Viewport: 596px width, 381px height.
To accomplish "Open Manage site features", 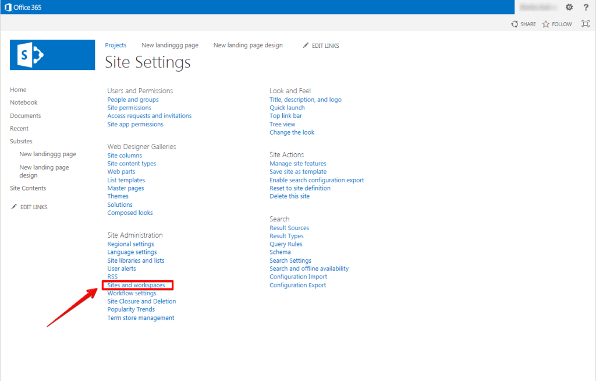I will pyautogui.click(x=297, y=163).
